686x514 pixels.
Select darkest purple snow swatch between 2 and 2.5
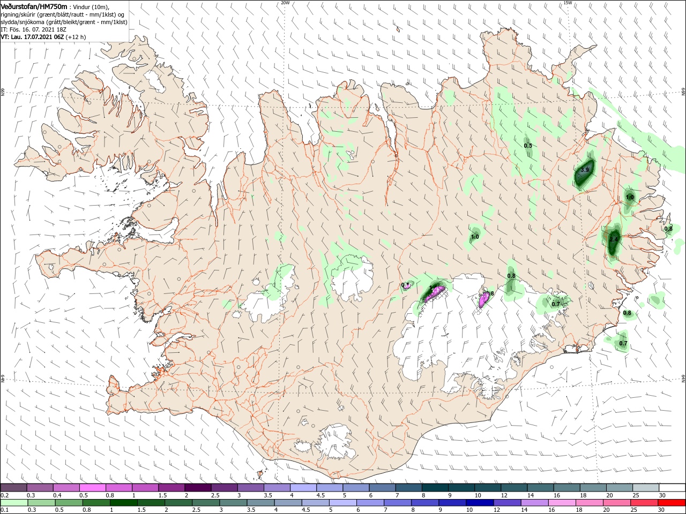198,488
